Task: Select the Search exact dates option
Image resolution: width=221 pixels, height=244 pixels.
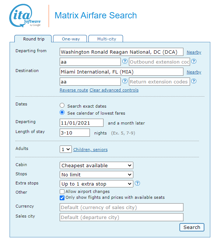Action: (x=62, y=106)
